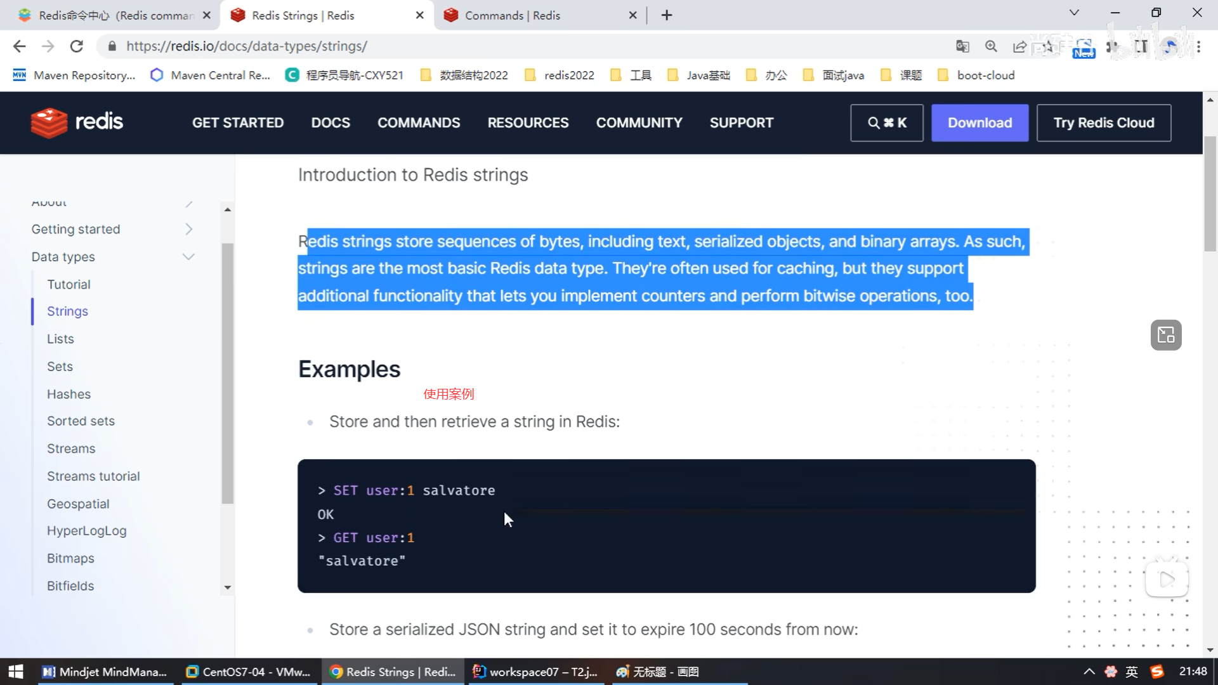Click the share page icon

click(x=1019, y=46)
